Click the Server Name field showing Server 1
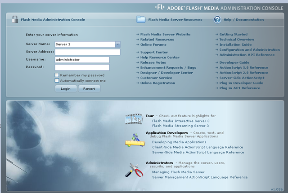288x193 pixels. 85,44
